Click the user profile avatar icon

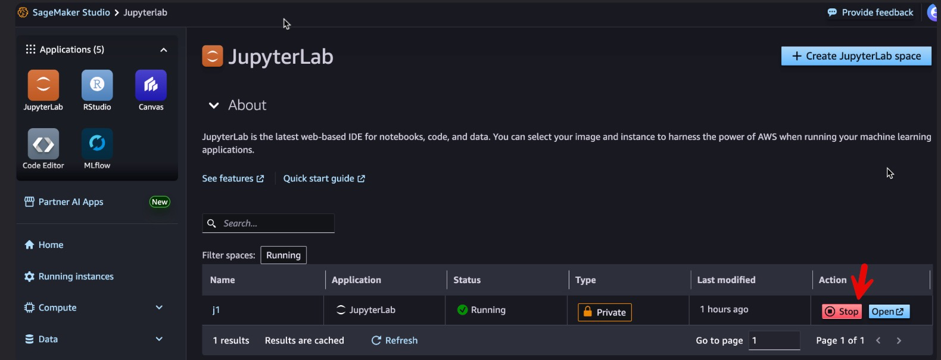[x=933, y=13]
